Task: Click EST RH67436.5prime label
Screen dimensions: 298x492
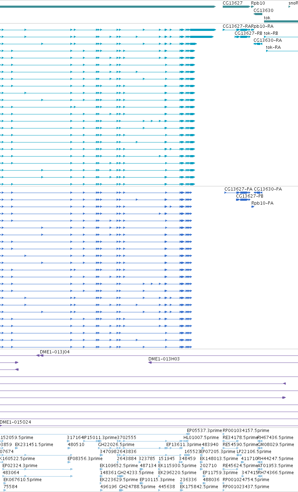Action: point(276,438)
